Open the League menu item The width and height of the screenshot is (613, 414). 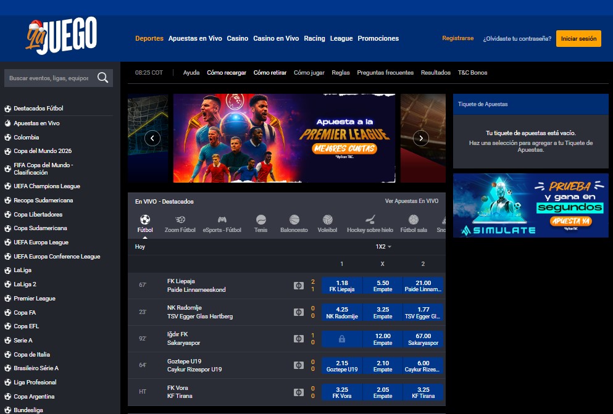coord(341,38)
